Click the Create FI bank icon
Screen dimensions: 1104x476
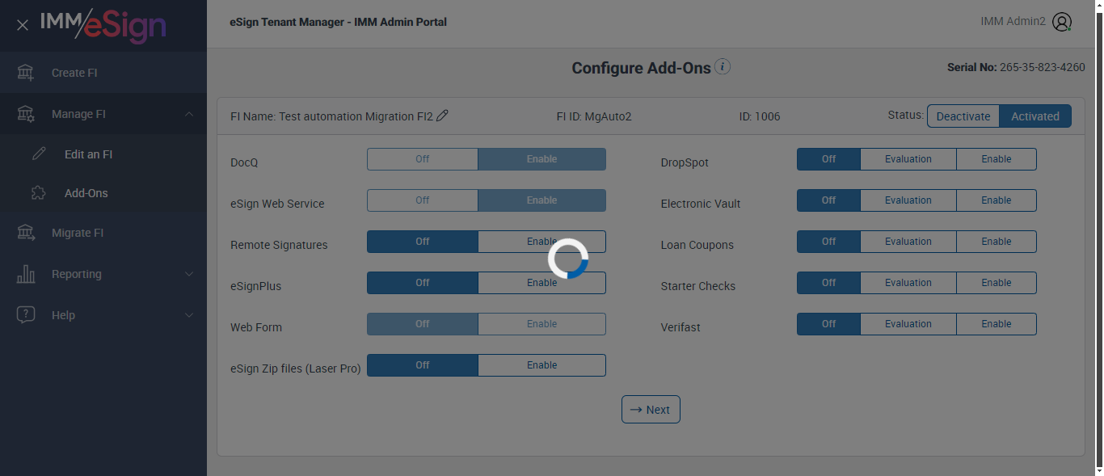click(26, 73)
